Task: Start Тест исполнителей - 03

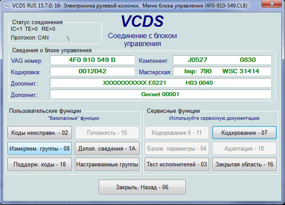Action: pos(177,164)
